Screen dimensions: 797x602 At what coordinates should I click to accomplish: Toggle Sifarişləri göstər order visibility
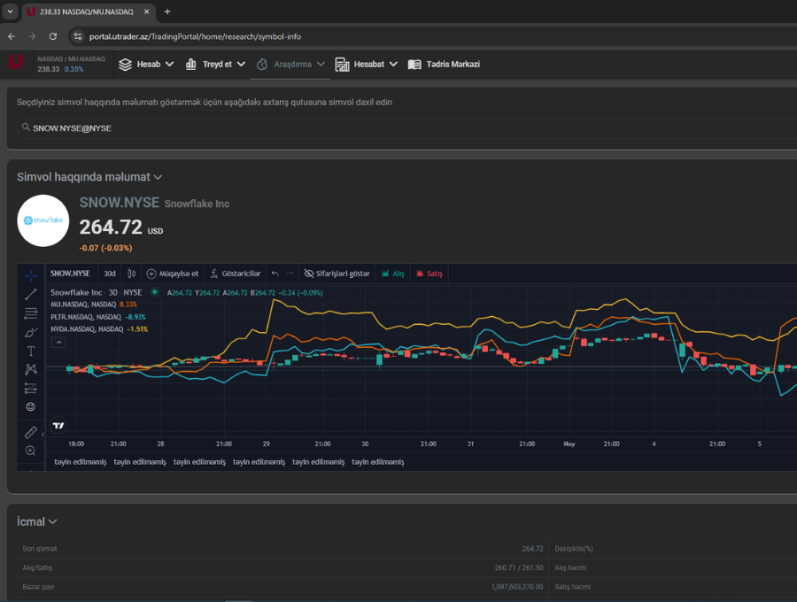tap(337, 274)
